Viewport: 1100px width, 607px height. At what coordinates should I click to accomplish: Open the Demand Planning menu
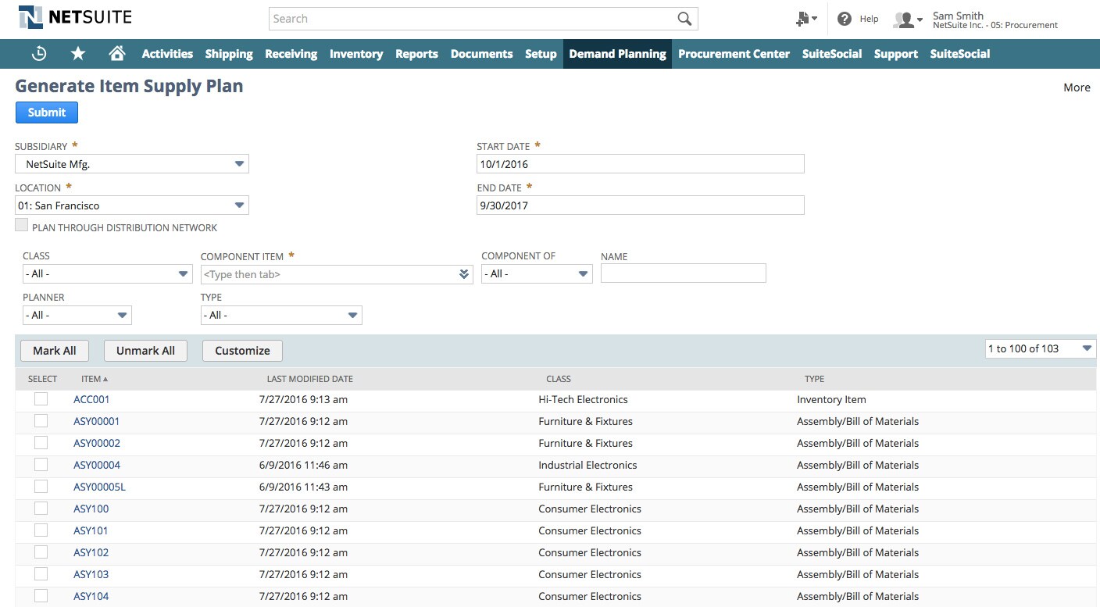tap(617, 54)
